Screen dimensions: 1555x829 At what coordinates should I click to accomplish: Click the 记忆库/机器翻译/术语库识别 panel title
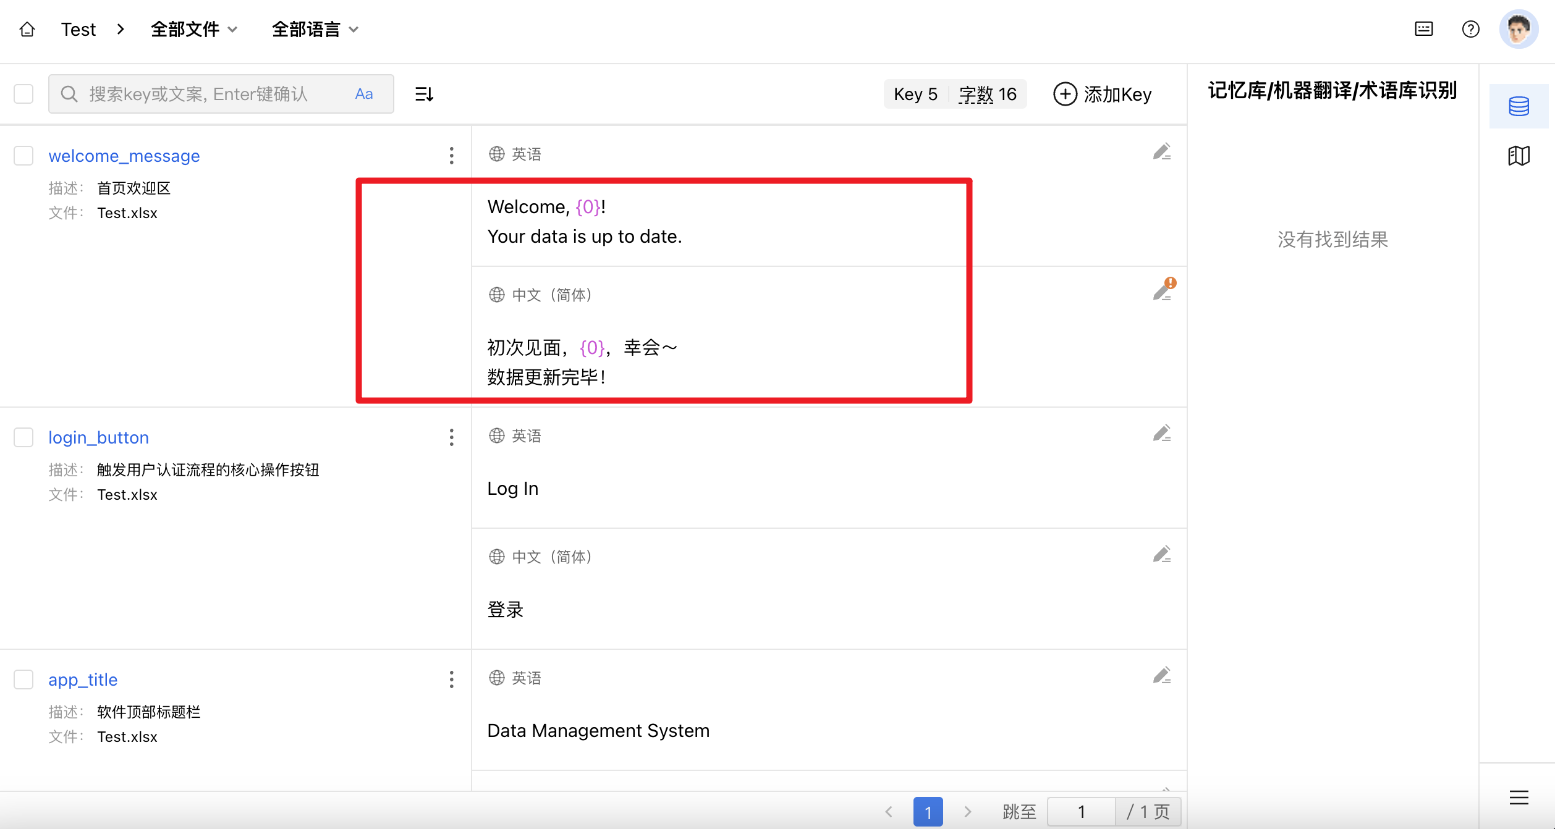pos(1333,91)
